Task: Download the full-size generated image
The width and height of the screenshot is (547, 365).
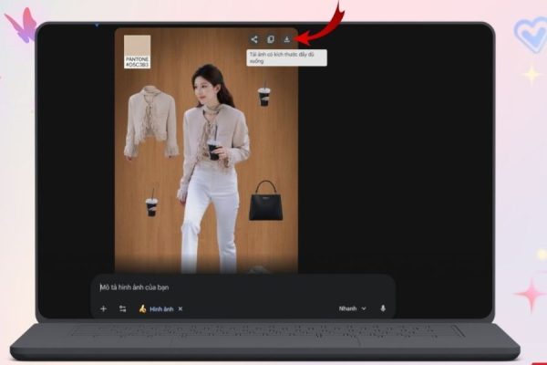Action: pos(286,39)
